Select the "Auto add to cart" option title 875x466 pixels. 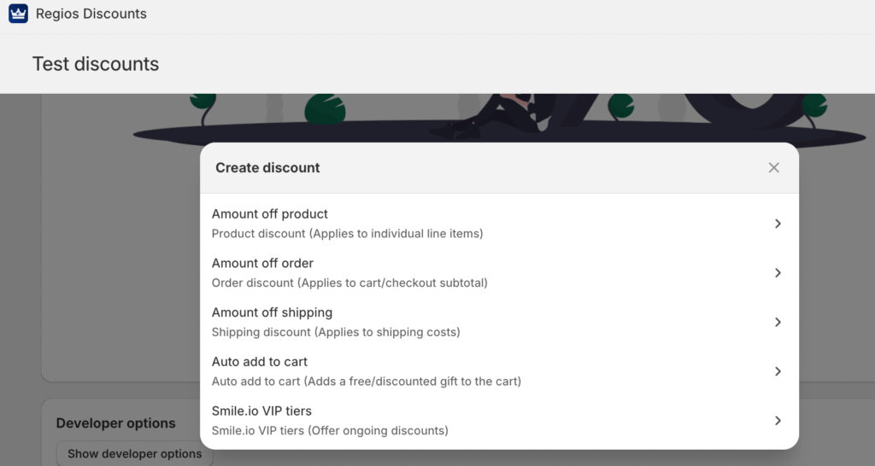(x=260, y=362)
